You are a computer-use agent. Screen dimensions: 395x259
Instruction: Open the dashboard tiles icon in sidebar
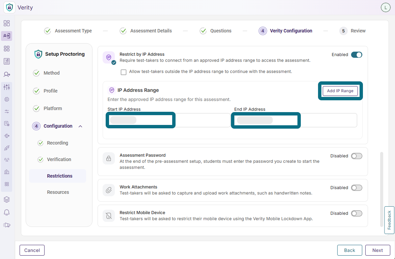coord(7,23)
